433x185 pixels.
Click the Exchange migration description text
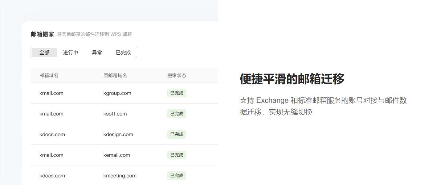coord(323,106)
